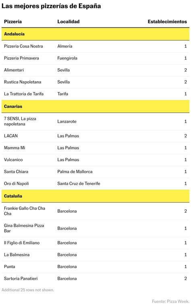191x306 pixels.
Task: Click the Pizzería column header
Action: 13,22
